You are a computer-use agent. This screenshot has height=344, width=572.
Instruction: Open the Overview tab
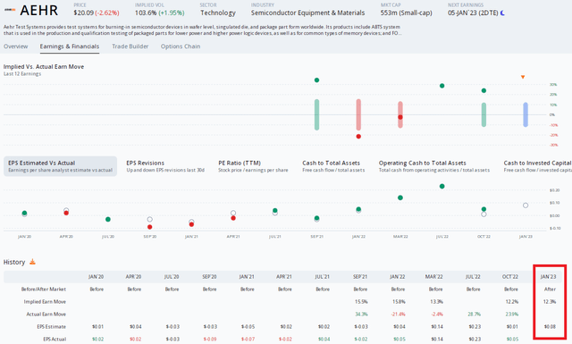point(16,46)
